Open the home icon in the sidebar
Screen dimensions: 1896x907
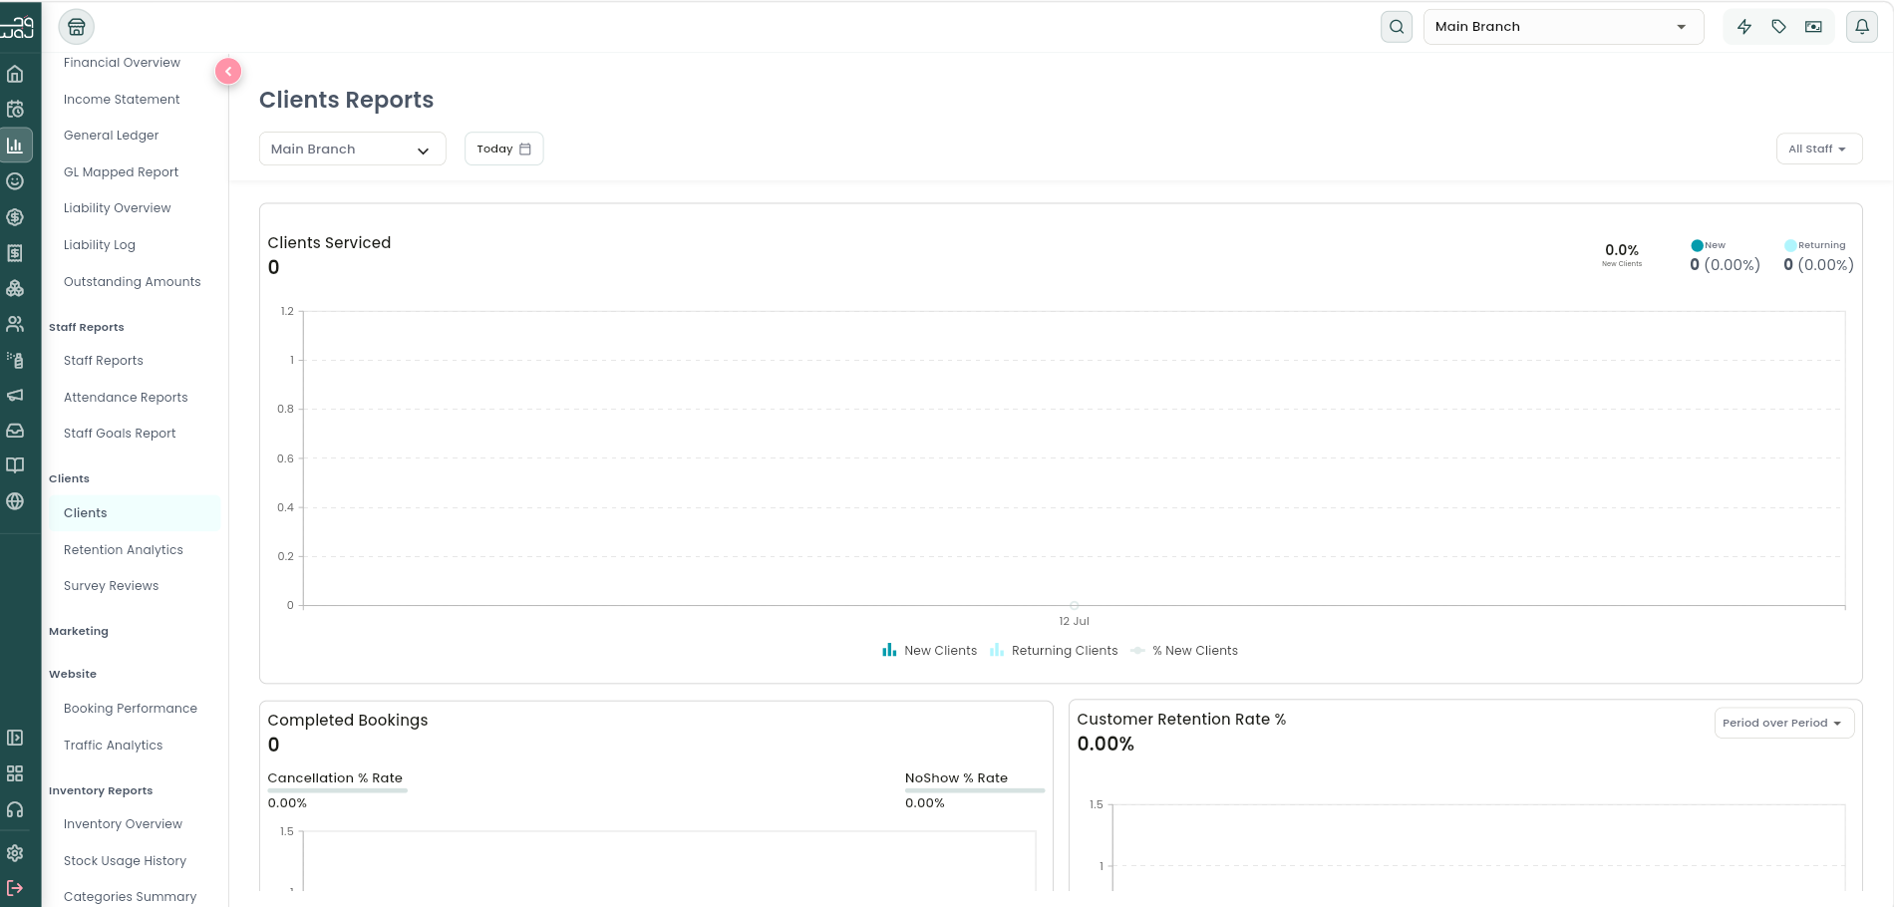[x=15, y=74]
